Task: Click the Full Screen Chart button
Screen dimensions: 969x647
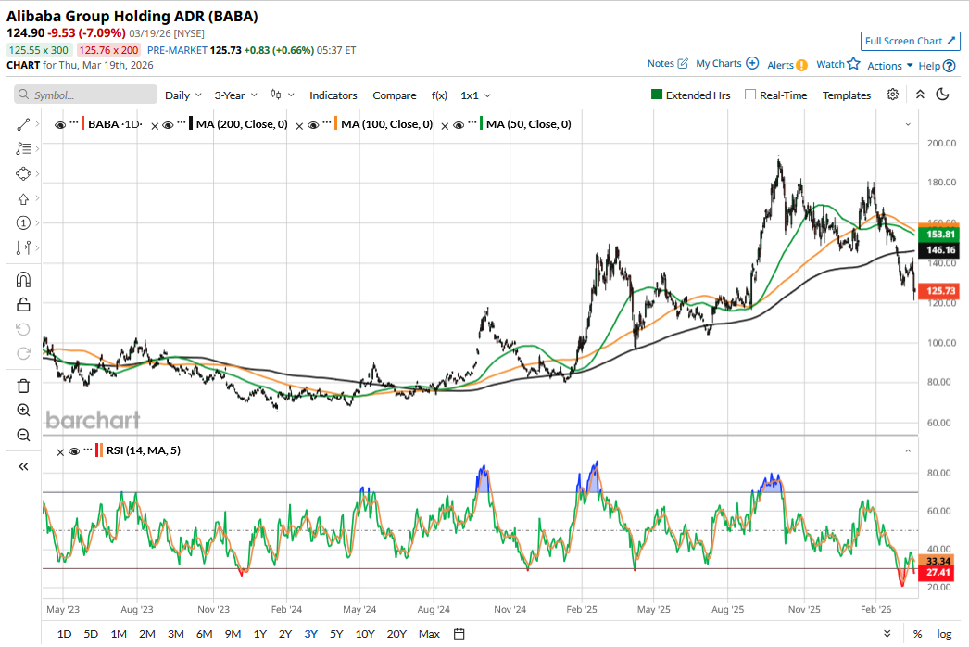Action: pos(910,41)
